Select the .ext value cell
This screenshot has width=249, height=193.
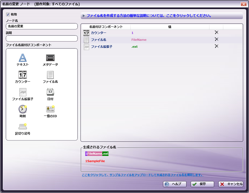click(134, 47)
